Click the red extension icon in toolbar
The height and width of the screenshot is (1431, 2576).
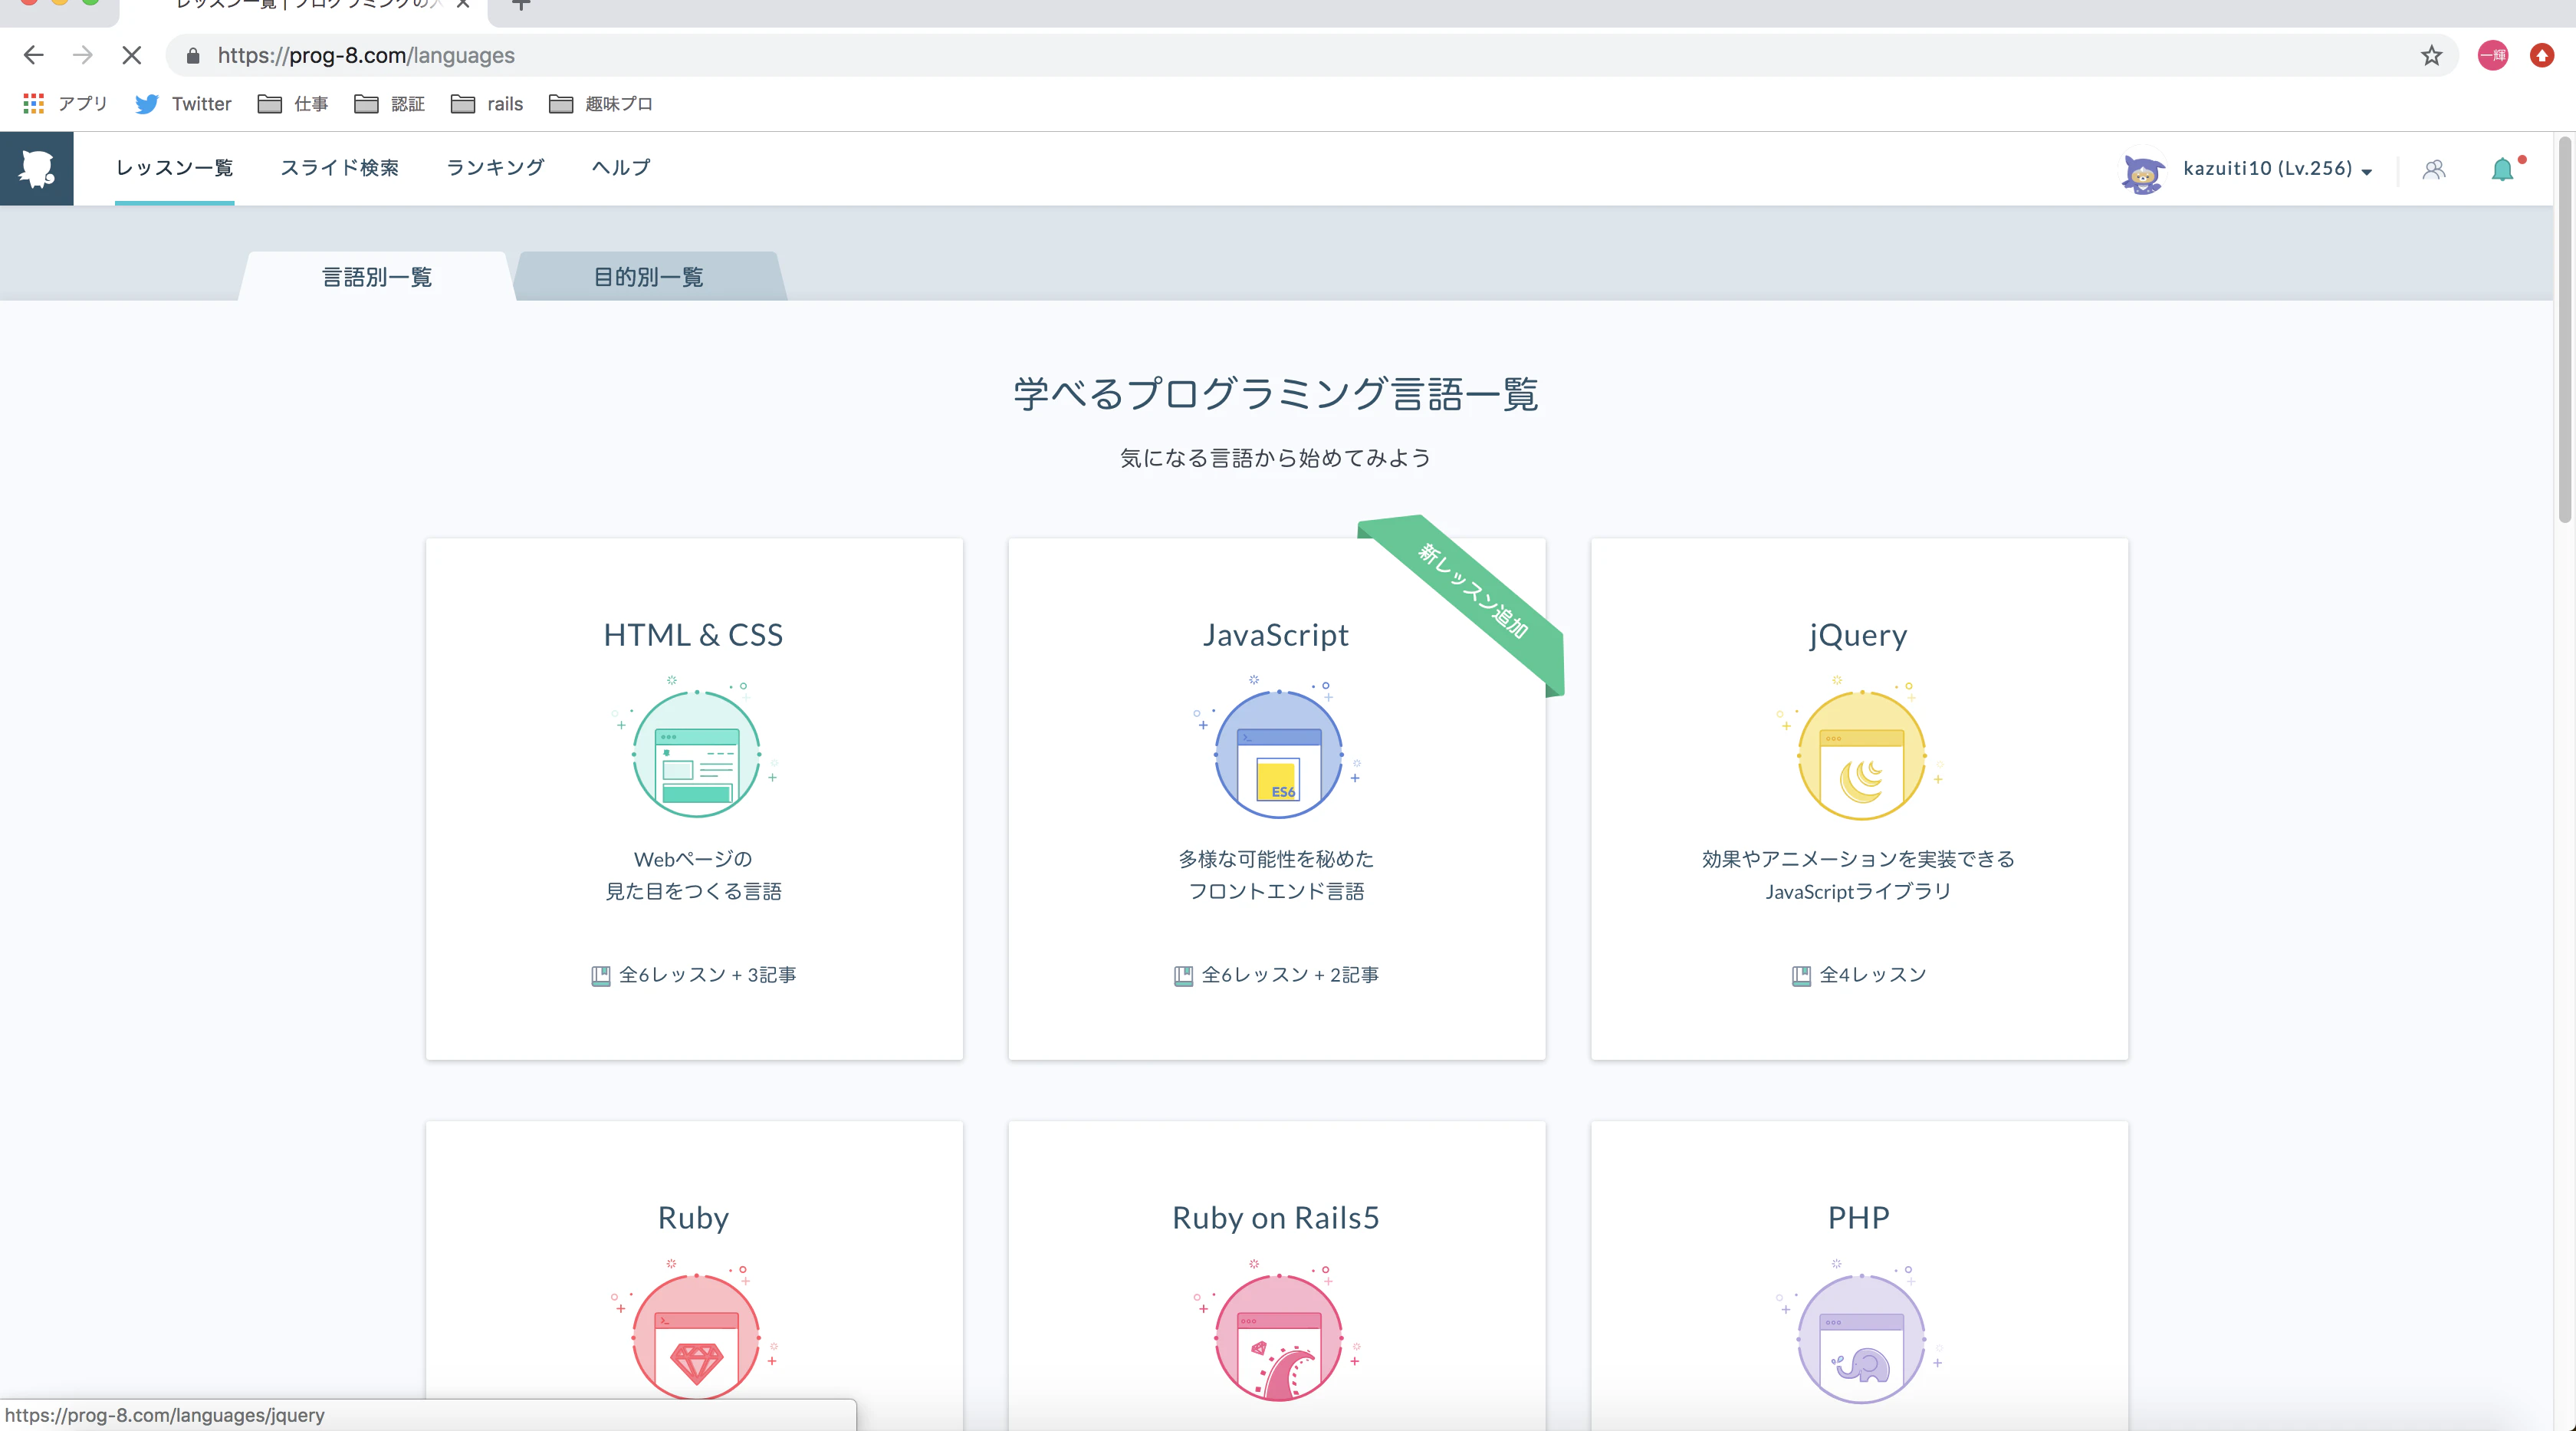(2541, 55)
